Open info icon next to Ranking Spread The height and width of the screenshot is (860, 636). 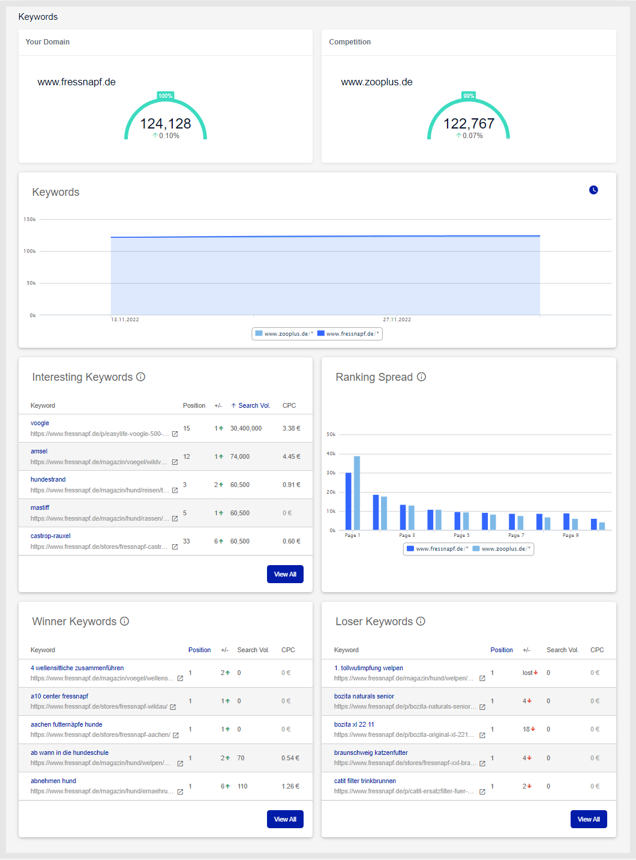tap(421, 377)
